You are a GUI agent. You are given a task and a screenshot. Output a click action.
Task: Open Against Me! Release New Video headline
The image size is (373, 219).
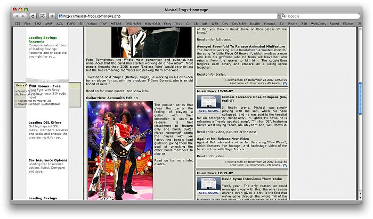223,139
